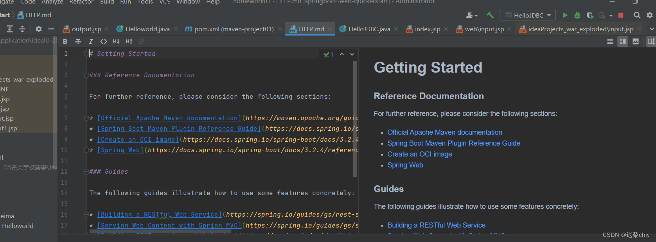The image size is (656, 242).
Task: Toggle editor and preview split view
Action: point(623,41)
